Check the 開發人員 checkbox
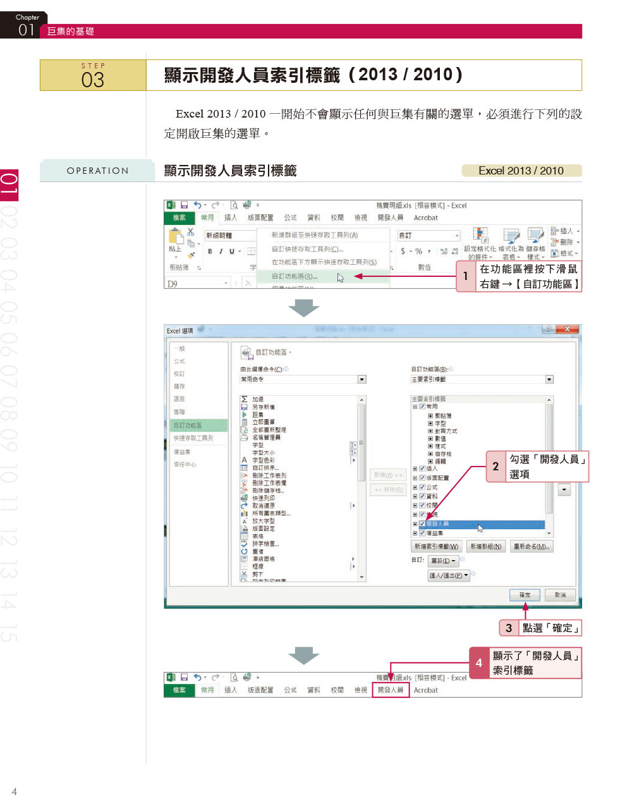This screenshot has width=632, height=799. 423,524
